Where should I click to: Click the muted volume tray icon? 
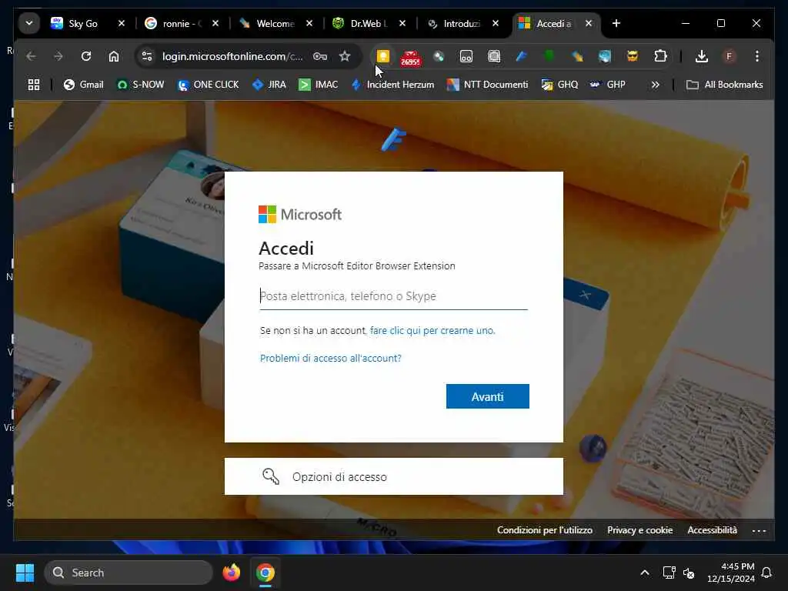(x=689, y=573)
